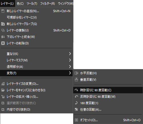Click the new layer icon beside 新しいレイヤーの追加
This screenshot has width=143, height=124.
tap(3, 11)
